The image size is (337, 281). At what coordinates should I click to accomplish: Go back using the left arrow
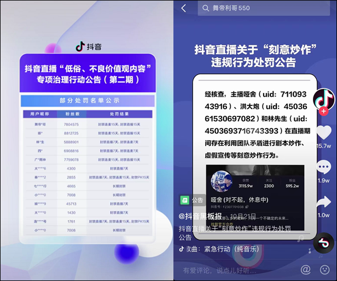click(x=184, y=8)
